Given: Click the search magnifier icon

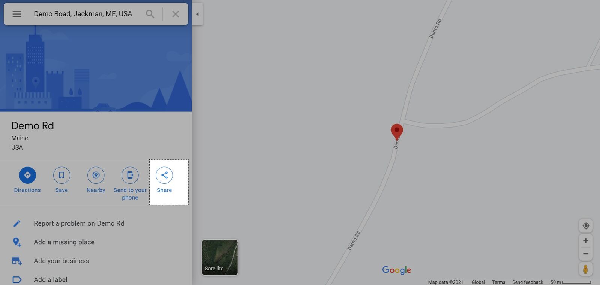Looking at the screenshot, I should click(150, 14).
